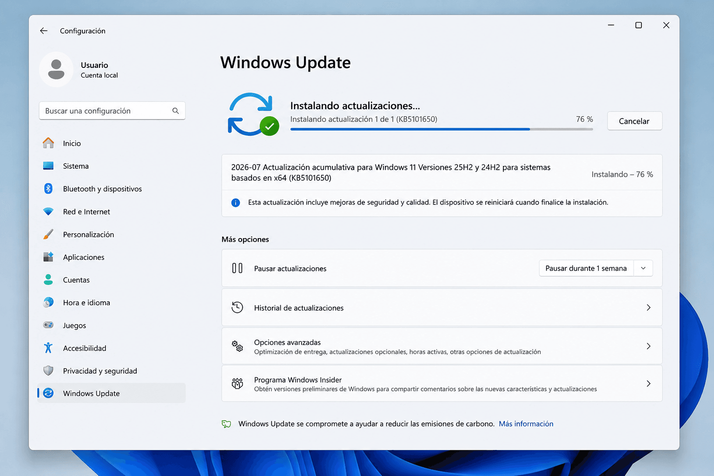Viewport: 714px width, 476px height.
Task: Click the Personalización paintbrush icon
Action: click(48, 234)
